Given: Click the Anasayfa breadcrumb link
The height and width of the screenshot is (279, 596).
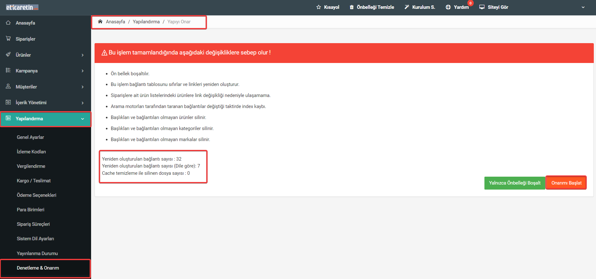Looking at the screenshot, I should tap(115, 22).
